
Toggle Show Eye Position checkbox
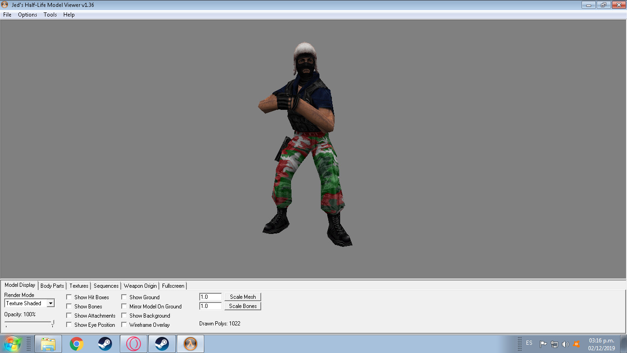tap(69, 325)
